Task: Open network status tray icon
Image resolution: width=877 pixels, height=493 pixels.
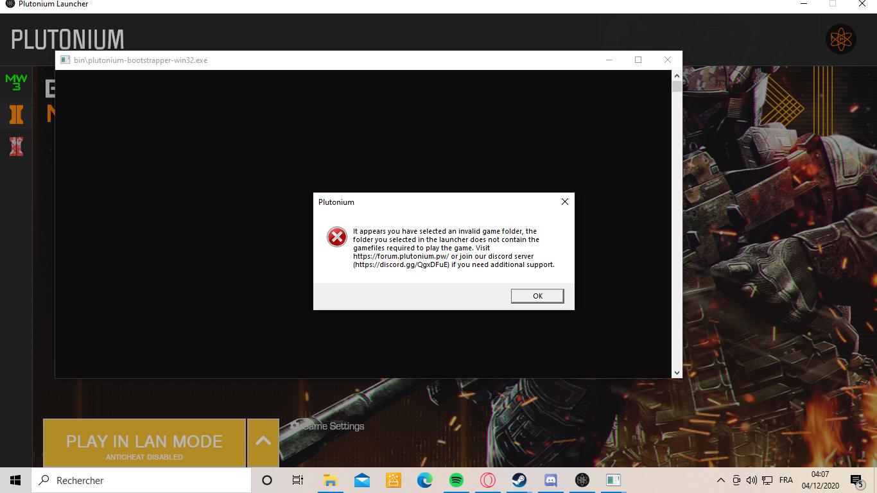Action: point(767,480)
